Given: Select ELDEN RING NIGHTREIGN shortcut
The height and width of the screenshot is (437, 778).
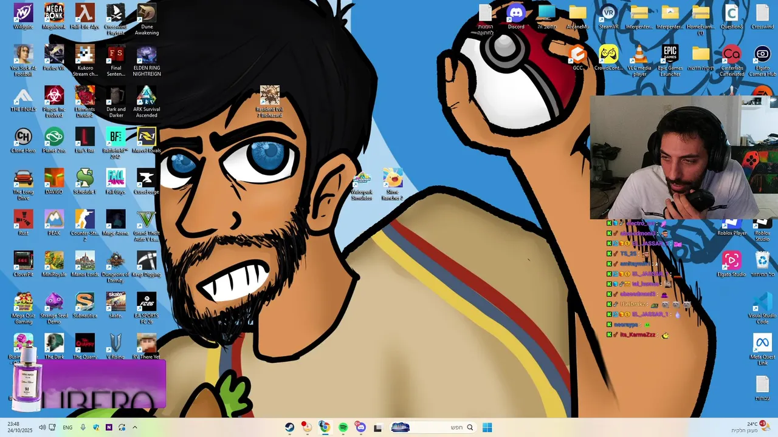Looking at the screenshot, I should pos(146,61).
